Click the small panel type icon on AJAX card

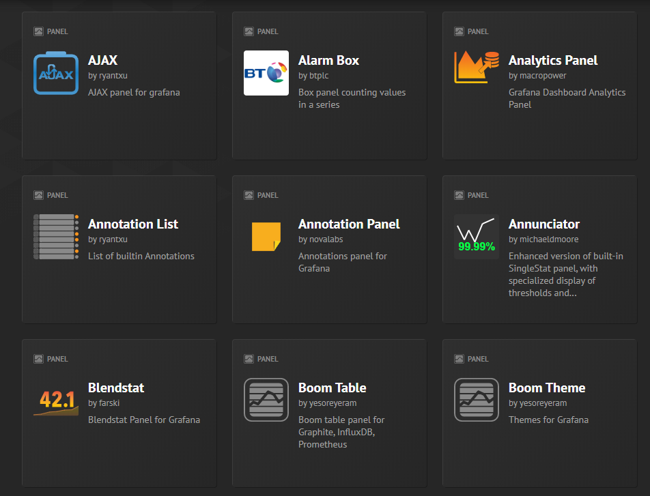coord(38,31)
